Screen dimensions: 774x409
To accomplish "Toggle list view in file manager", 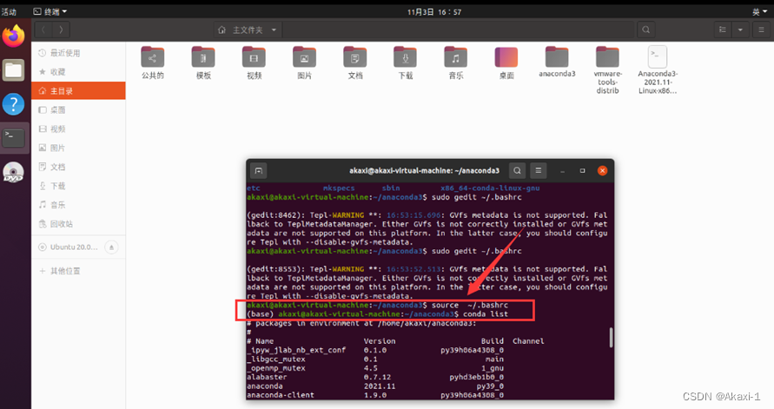I will pos(723,30).
